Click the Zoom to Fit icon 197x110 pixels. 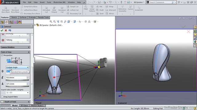pos(51,22)
